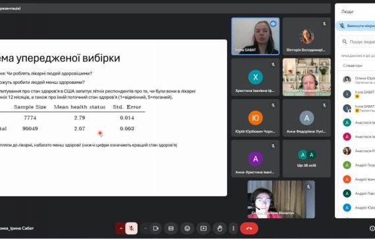The width and height of the screenshot is (375, 239).
Task: Click meeting info icon at bottom right
Action: pyautogui.click(x=372, y=228)
